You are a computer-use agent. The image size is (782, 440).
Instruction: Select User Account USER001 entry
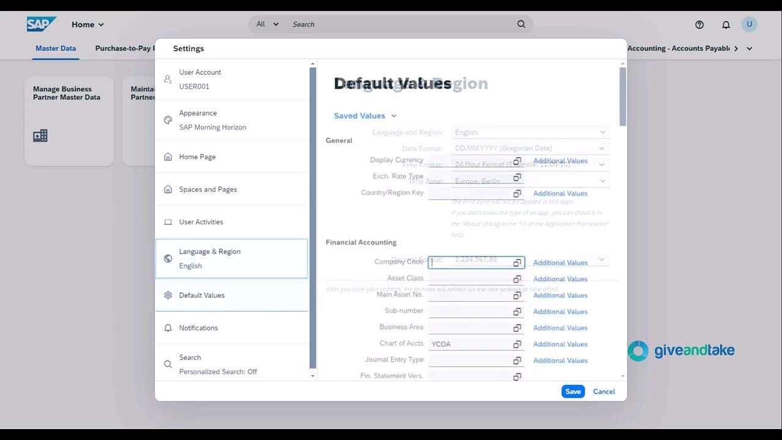point(232,79)
